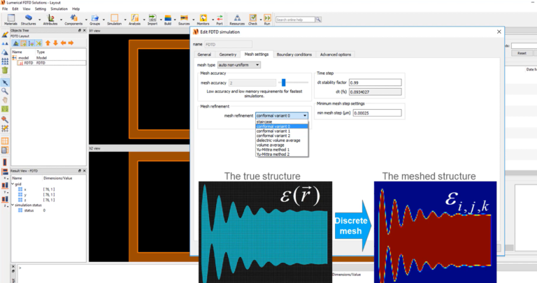The image size is (537, 283).
Task: Open the Simulation menu
Action: point(59,9)
